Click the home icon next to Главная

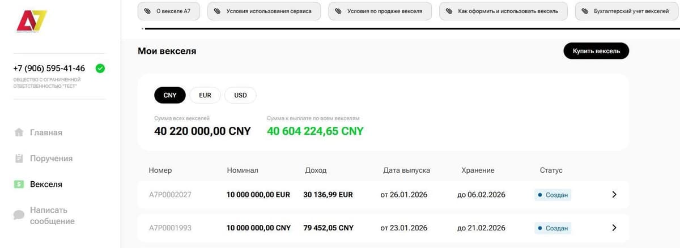pyautogui.click(x=19, y=132)
